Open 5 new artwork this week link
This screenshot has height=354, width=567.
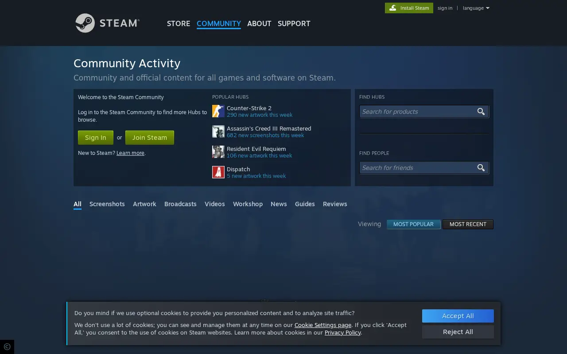[256, 176]
